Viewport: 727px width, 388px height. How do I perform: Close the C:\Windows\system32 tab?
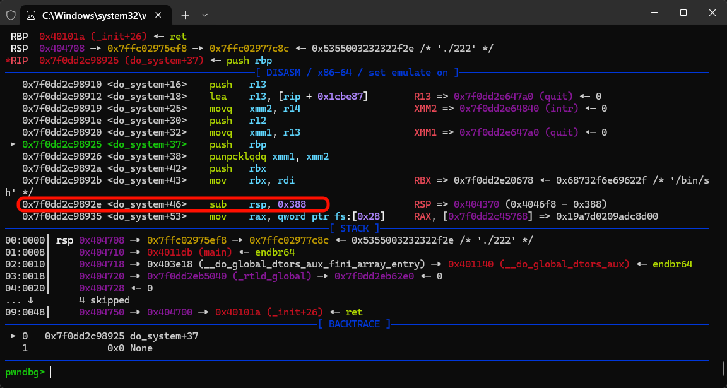159,15
